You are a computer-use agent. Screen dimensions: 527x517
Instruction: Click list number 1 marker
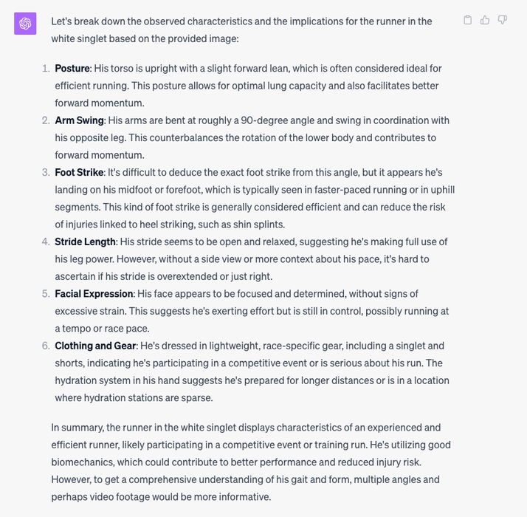click(x=45, y=69)
